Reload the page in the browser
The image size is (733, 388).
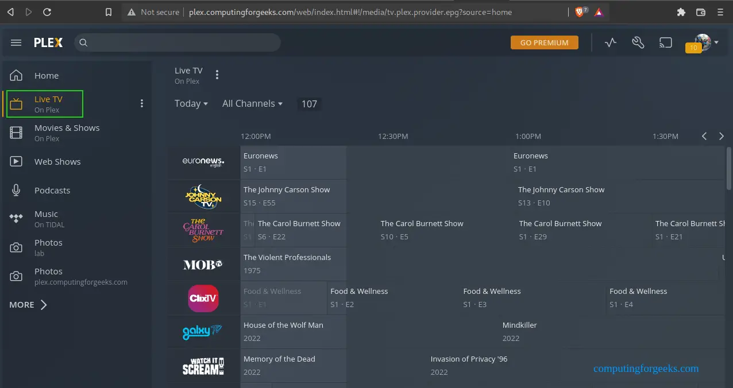47,12
